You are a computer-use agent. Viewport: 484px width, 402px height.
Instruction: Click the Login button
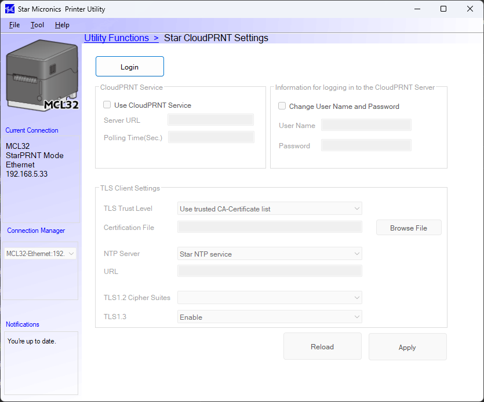click(130, 67)
